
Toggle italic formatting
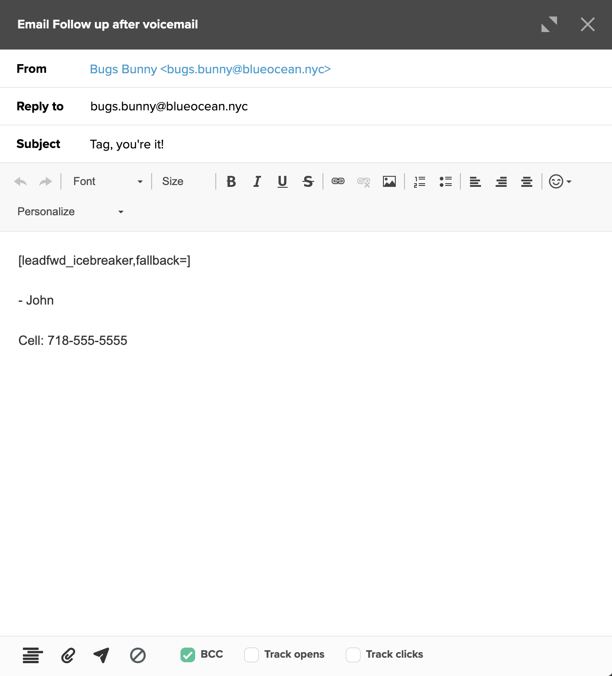(x=257, y=182)
